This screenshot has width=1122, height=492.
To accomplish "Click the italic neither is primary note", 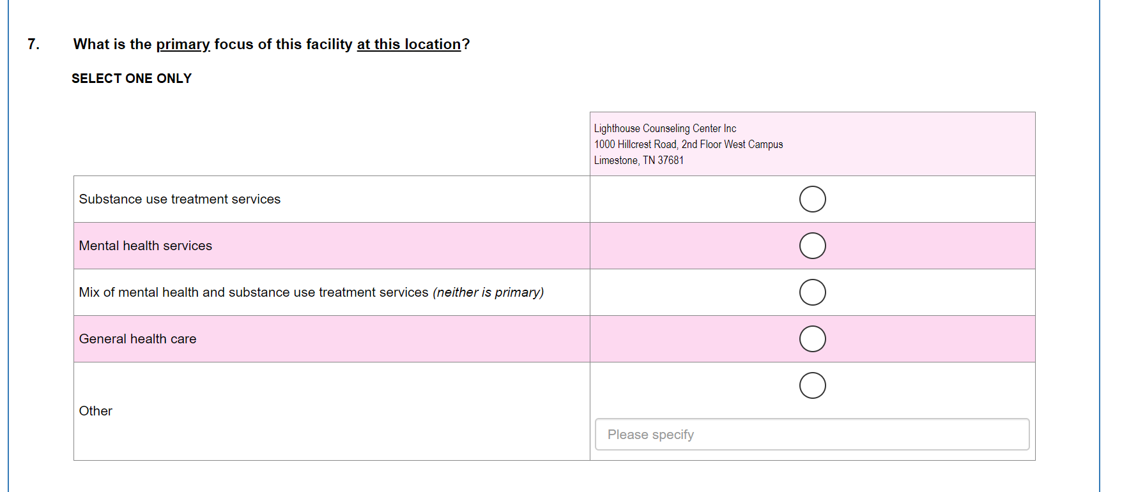I will [x=488, y=292].
